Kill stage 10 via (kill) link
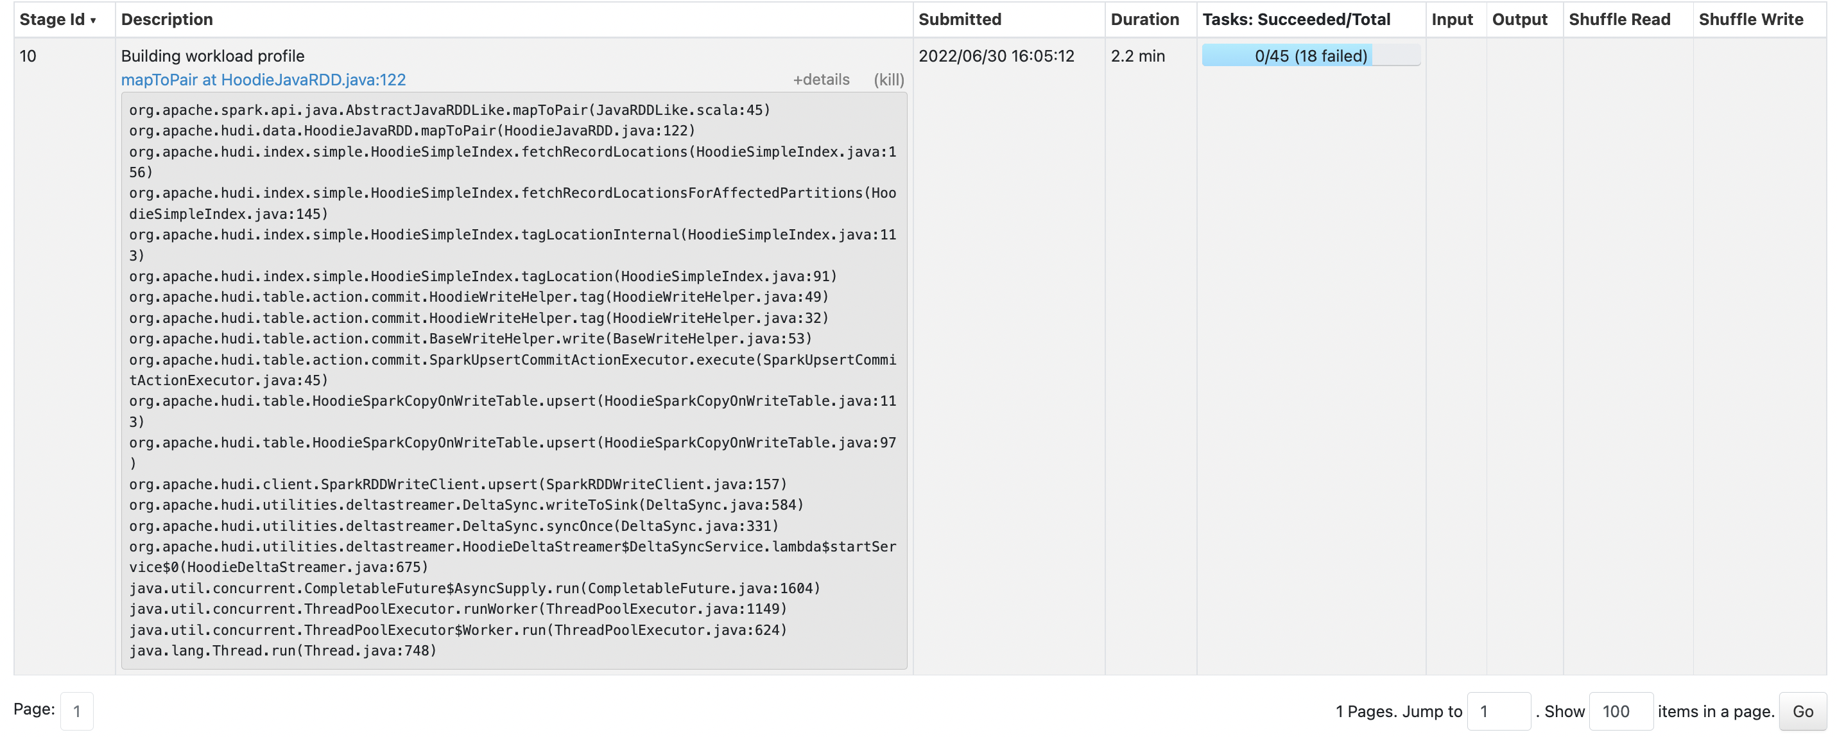Viewport: 1837px width, 737px height. tap(888, 80)
